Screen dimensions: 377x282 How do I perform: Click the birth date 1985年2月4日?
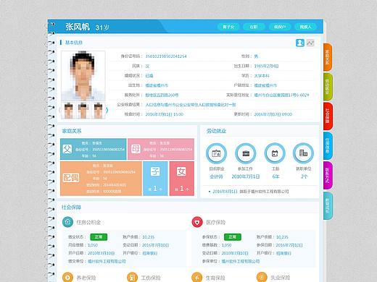(x=266, y=66)
